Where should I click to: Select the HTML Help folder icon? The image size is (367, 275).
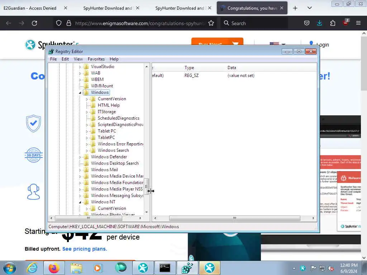click(x=93, y=105)
